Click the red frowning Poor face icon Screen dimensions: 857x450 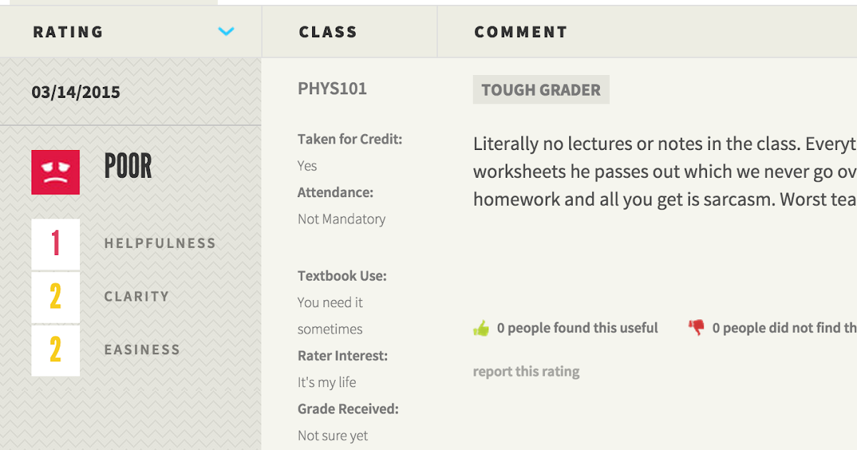point(55,172)
